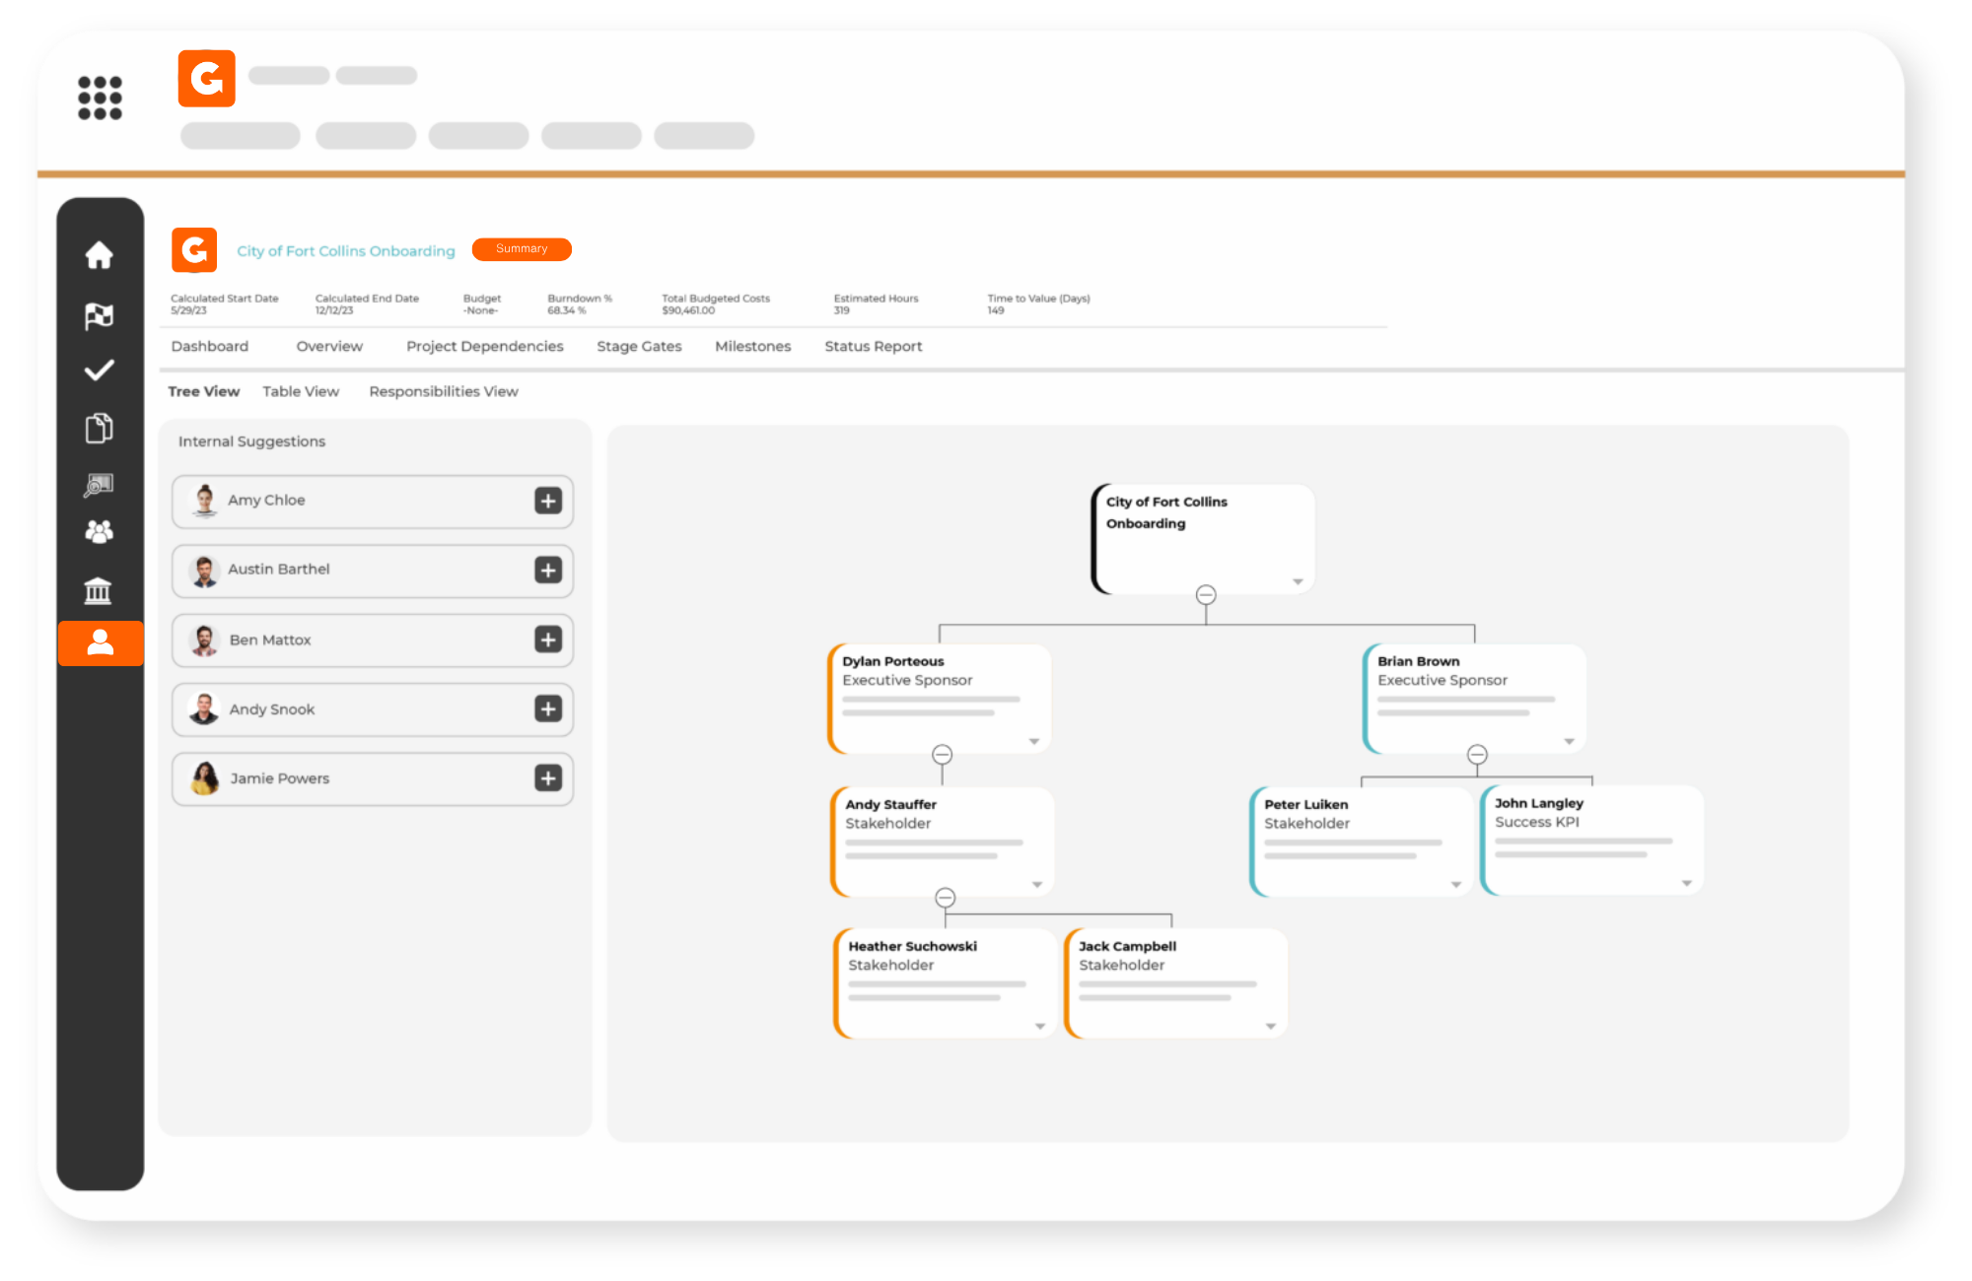Collapse children under Dylan Porteous node
The width and height of the screenshot is (1972, 1281).
942,755
